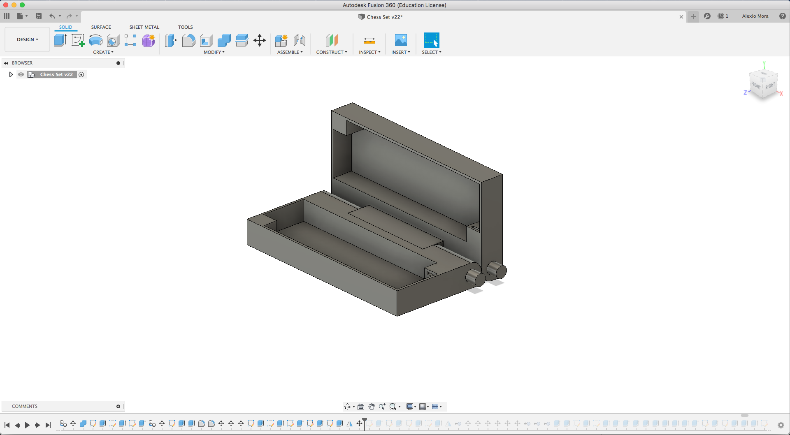Screen dimensions: 790x435
Task: Toggle visibility eye of Chess Set v22
Action: tap(21, 74)
